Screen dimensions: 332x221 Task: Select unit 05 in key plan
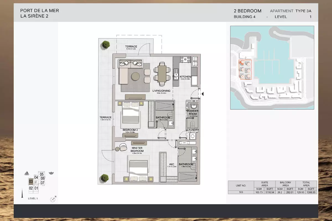[x=42, y=174]
